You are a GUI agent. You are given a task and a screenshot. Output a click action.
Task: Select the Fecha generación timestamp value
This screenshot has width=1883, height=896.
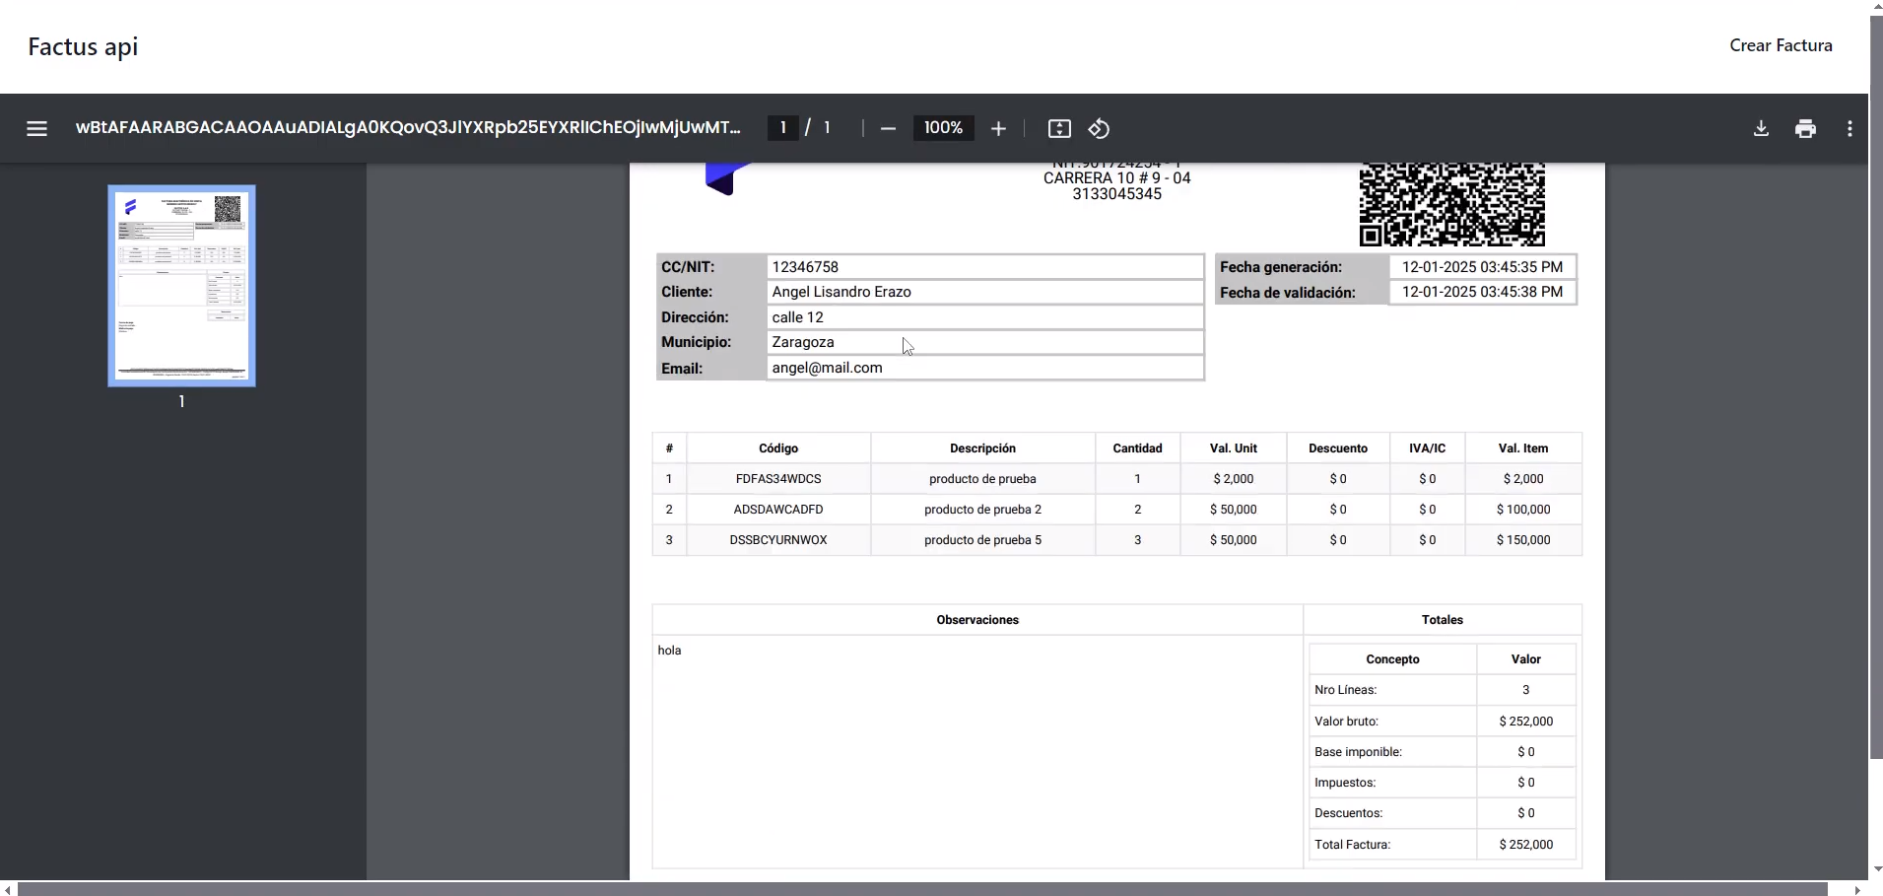pos(1482,267)
